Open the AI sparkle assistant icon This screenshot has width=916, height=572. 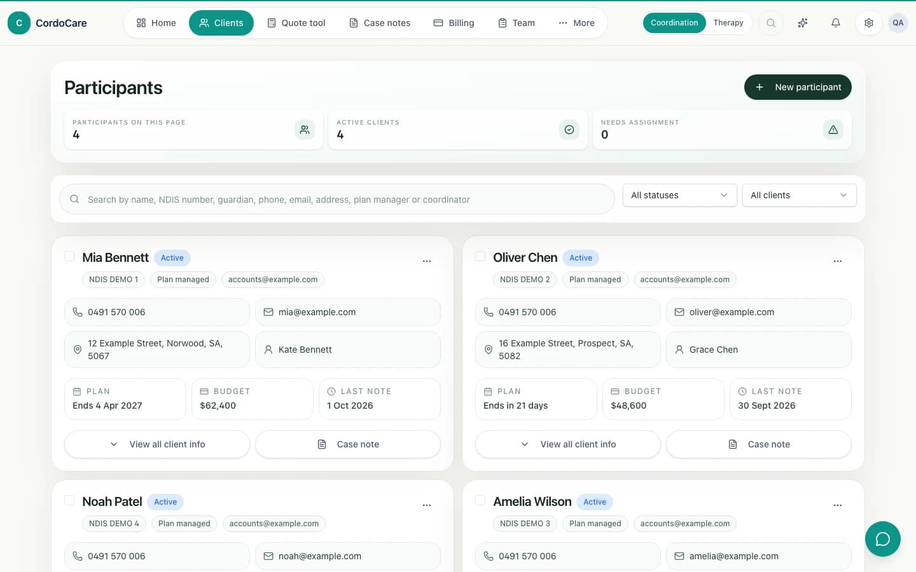803,23
